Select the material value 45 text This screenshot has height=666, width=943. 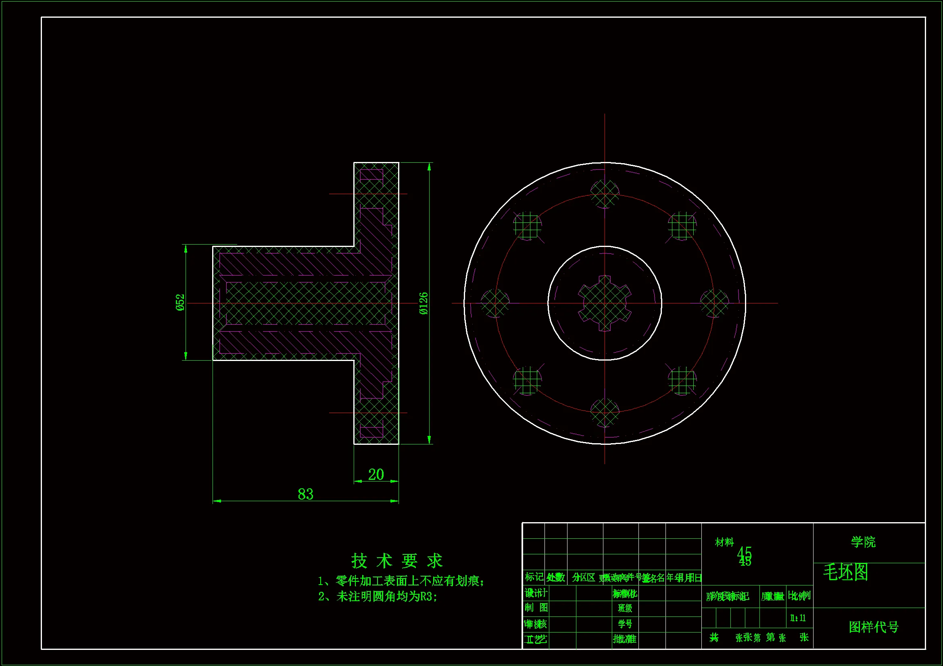(x=744, y=555)
